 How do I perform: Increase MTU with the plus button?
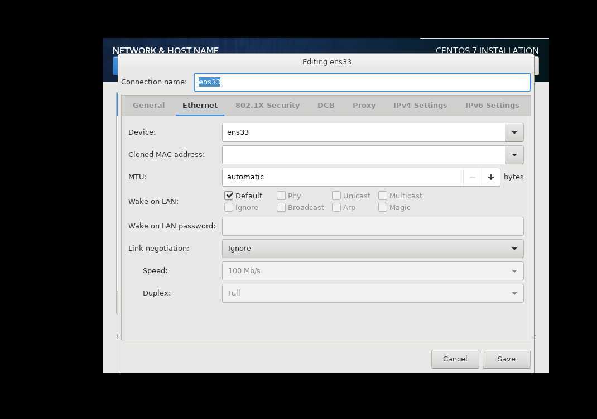[x=491, y=177]
